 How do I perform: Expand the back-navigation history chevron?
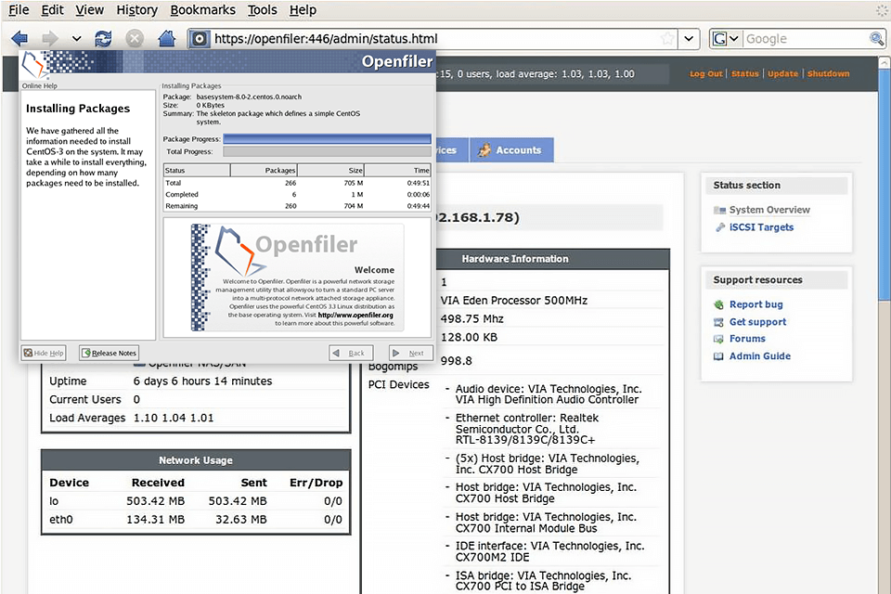pyautogui.click(x=75, y=38)
